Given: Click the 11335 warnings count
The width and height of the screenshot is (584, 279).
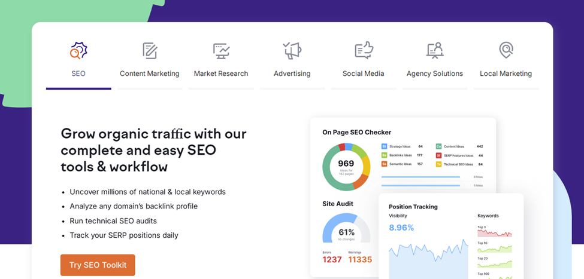Looking at the screenshot, I should click(360, 260).
